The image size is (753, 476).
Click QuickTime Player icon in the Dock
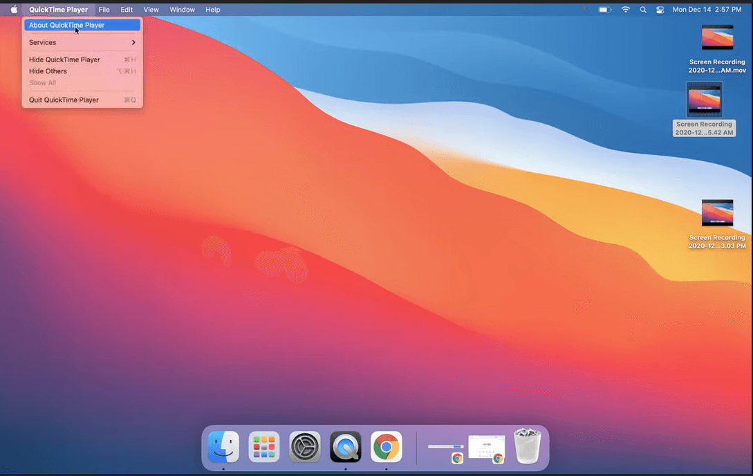[x=346, y=447]
